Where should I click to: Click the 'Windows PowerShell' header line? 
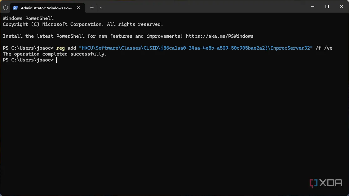28,18
